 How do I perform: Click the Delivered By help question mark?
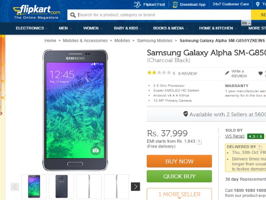(x=260, y=147)
